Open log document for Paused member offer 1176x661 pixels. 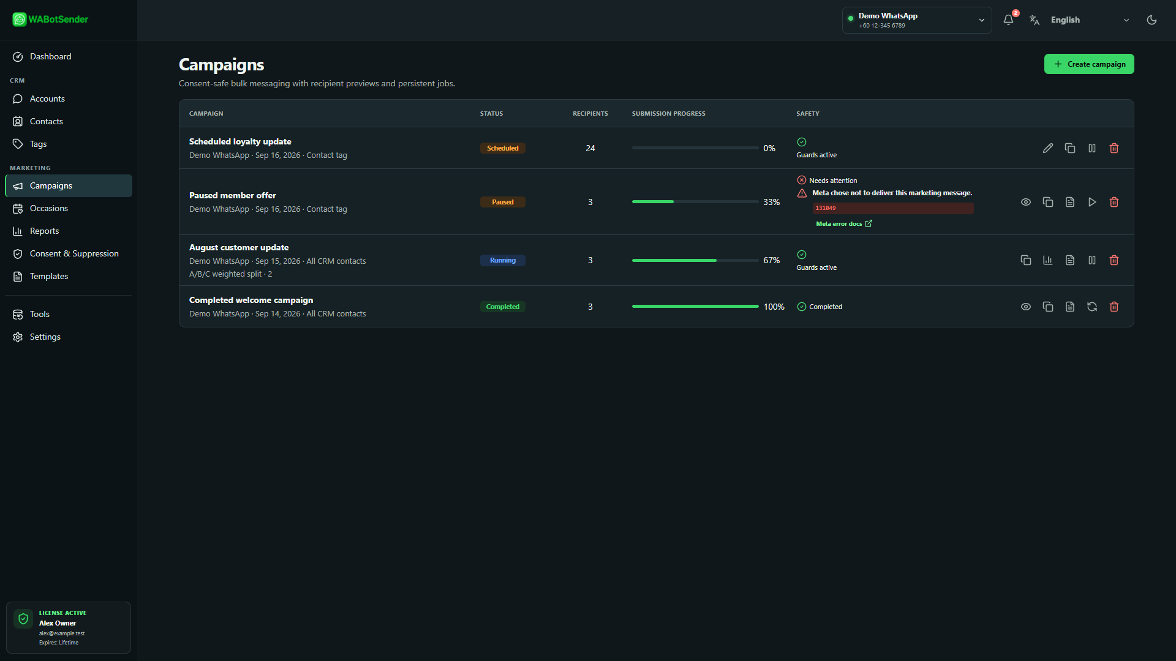click(1070, 202)
